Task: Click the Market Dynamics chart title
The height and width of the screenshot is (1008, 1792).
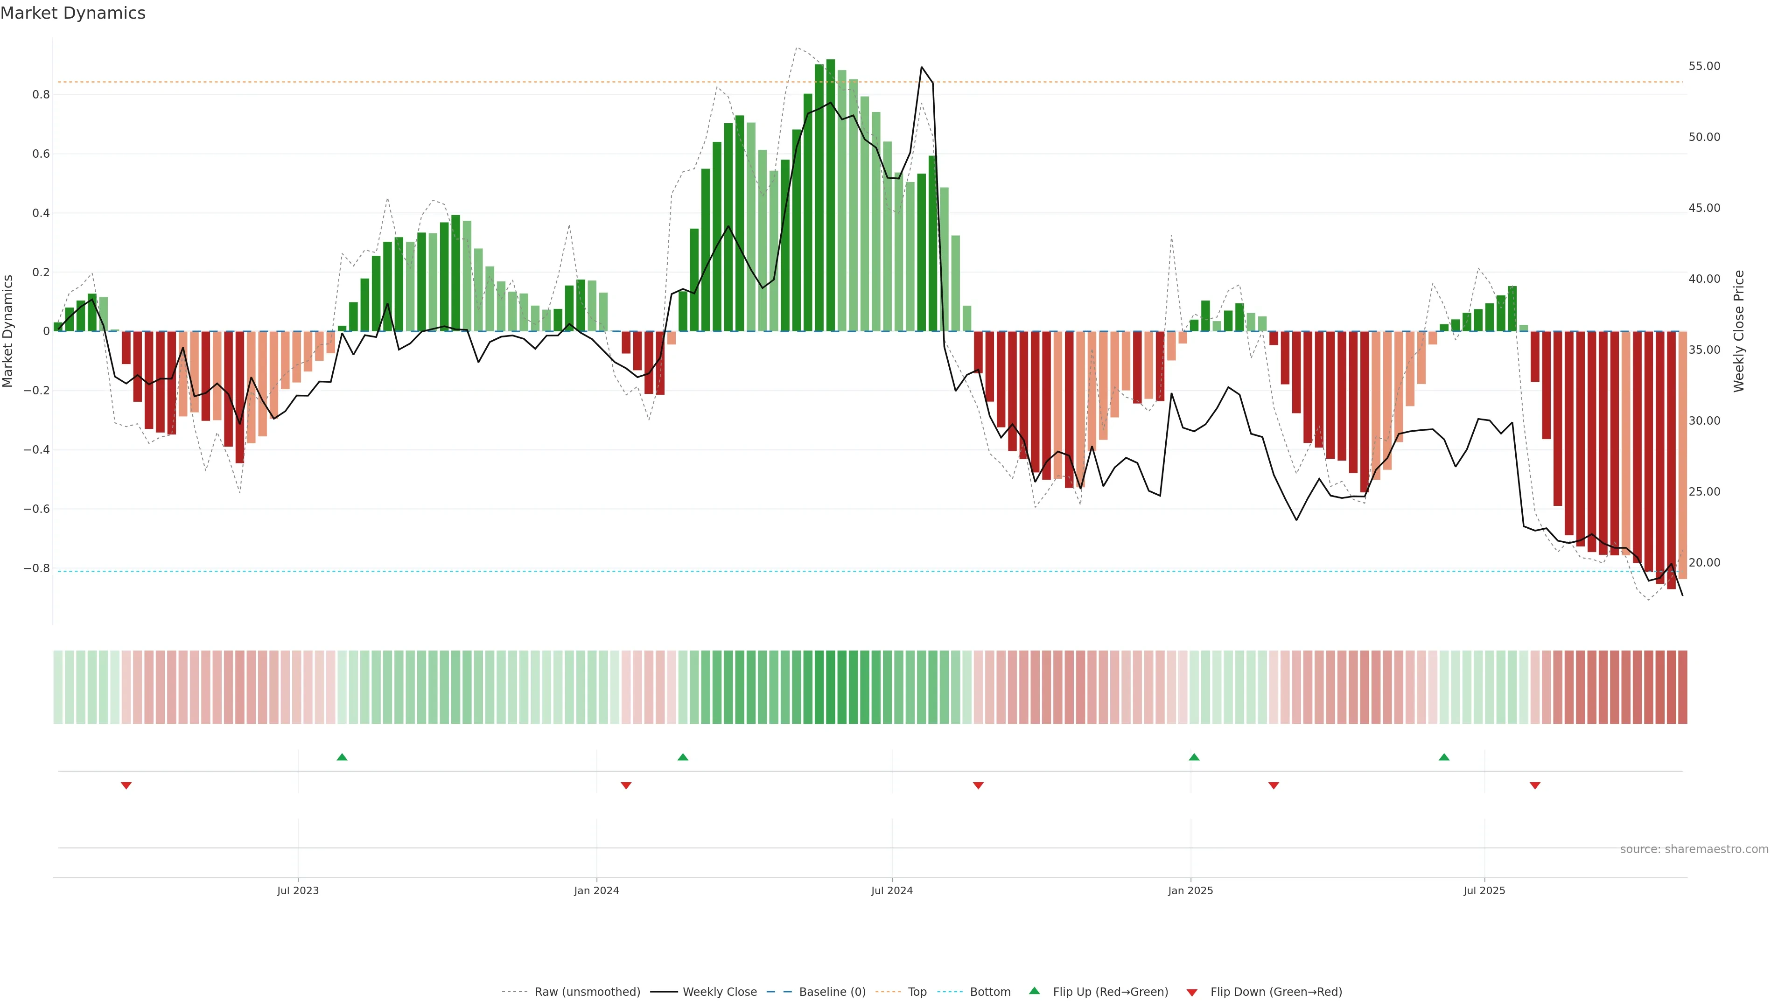Action: click(73, 13)
